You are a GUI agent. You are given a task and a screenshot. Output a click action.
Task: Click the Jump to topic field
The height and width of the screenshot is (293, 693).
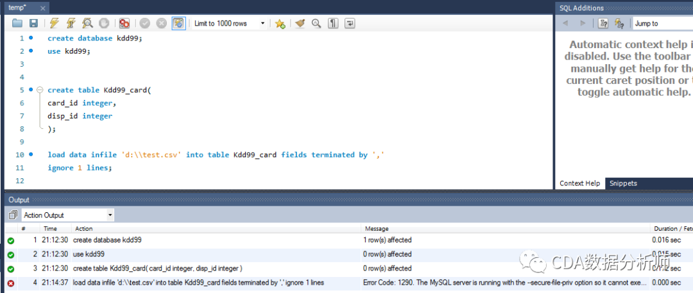[662, 24]
